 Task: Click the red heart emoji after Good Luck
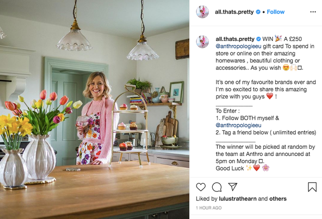[x=257, y=168]
